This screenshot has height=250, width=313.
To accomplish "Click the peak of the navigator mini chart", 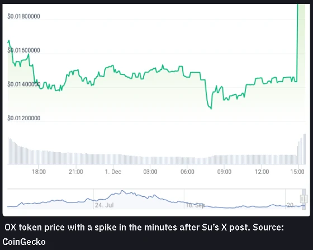I will 122,191.
